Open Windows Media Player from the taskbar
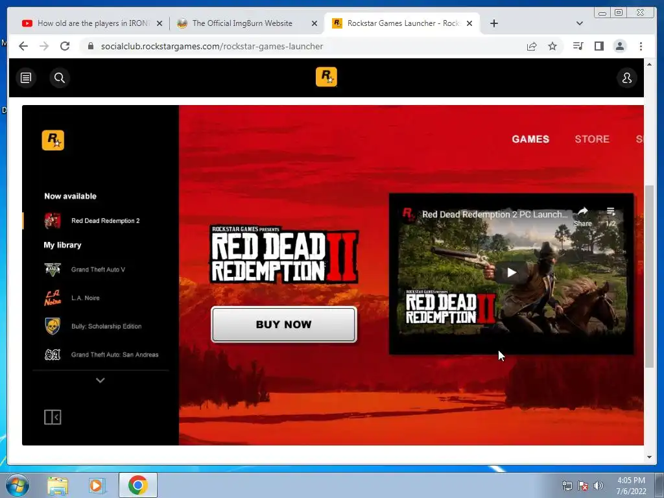The width and height of the screenshot is (664, 498). 97,485
